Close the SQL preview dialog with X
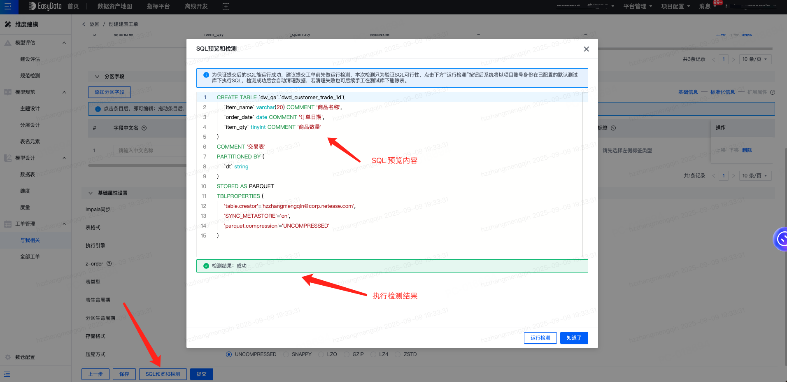This screenshot has width=787, height=382. pyautogui.click(x=586, y=49)
